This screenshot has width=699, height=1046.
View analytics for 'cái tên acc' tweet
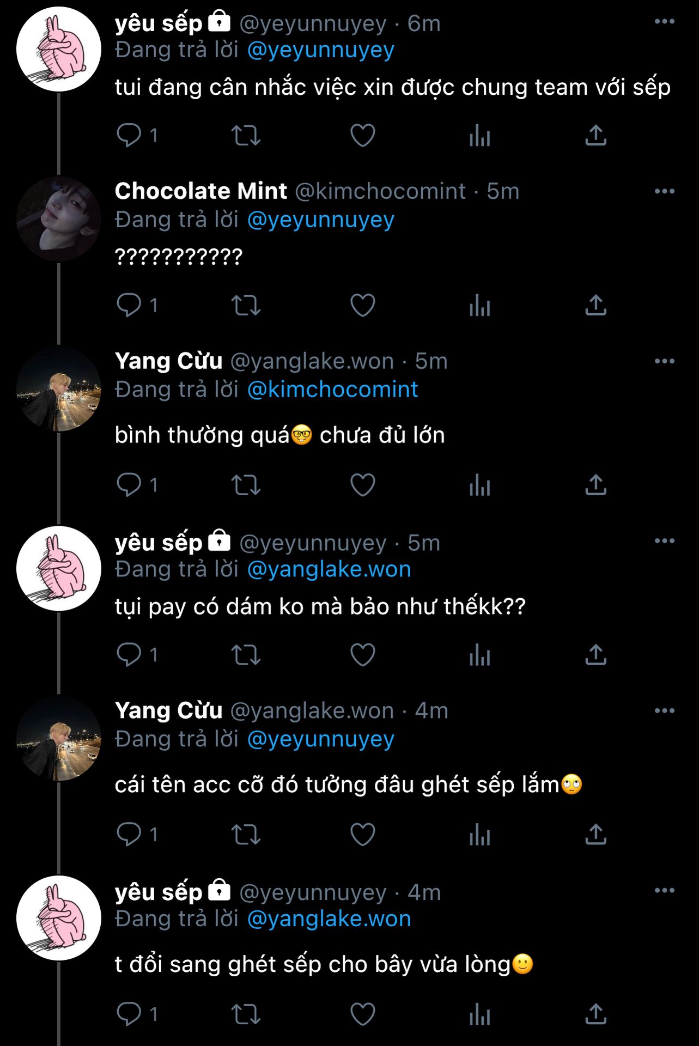click(x=479, y=835)
